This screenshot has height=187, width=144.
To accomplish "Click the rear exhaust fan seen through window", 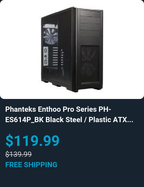I will [50, 36].
